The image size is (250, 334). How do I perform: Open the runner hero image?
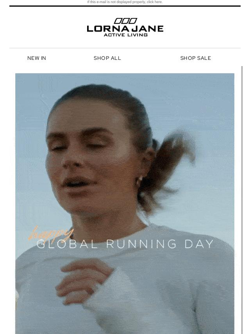pos(125,203)
